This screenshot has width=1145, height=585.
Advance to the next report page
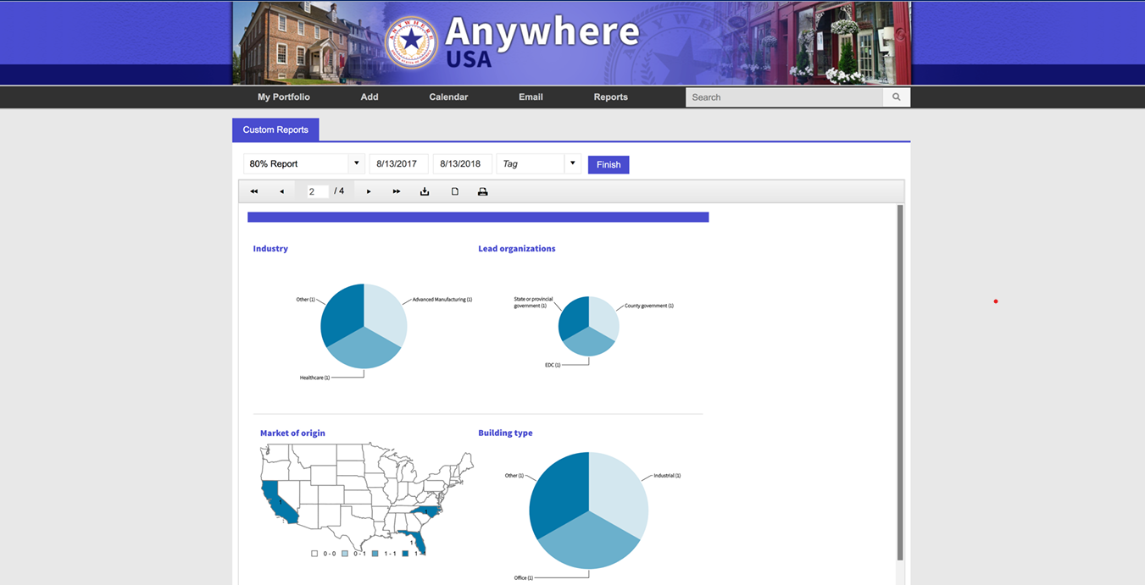point(369,191)
